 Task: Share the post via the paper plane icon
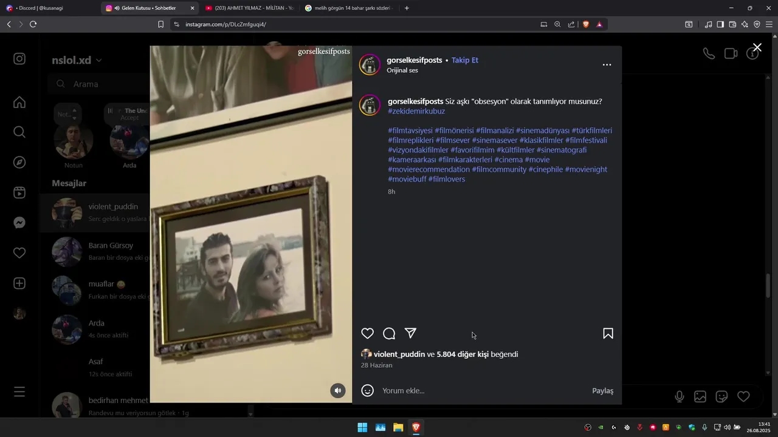[x=410, y=333]
